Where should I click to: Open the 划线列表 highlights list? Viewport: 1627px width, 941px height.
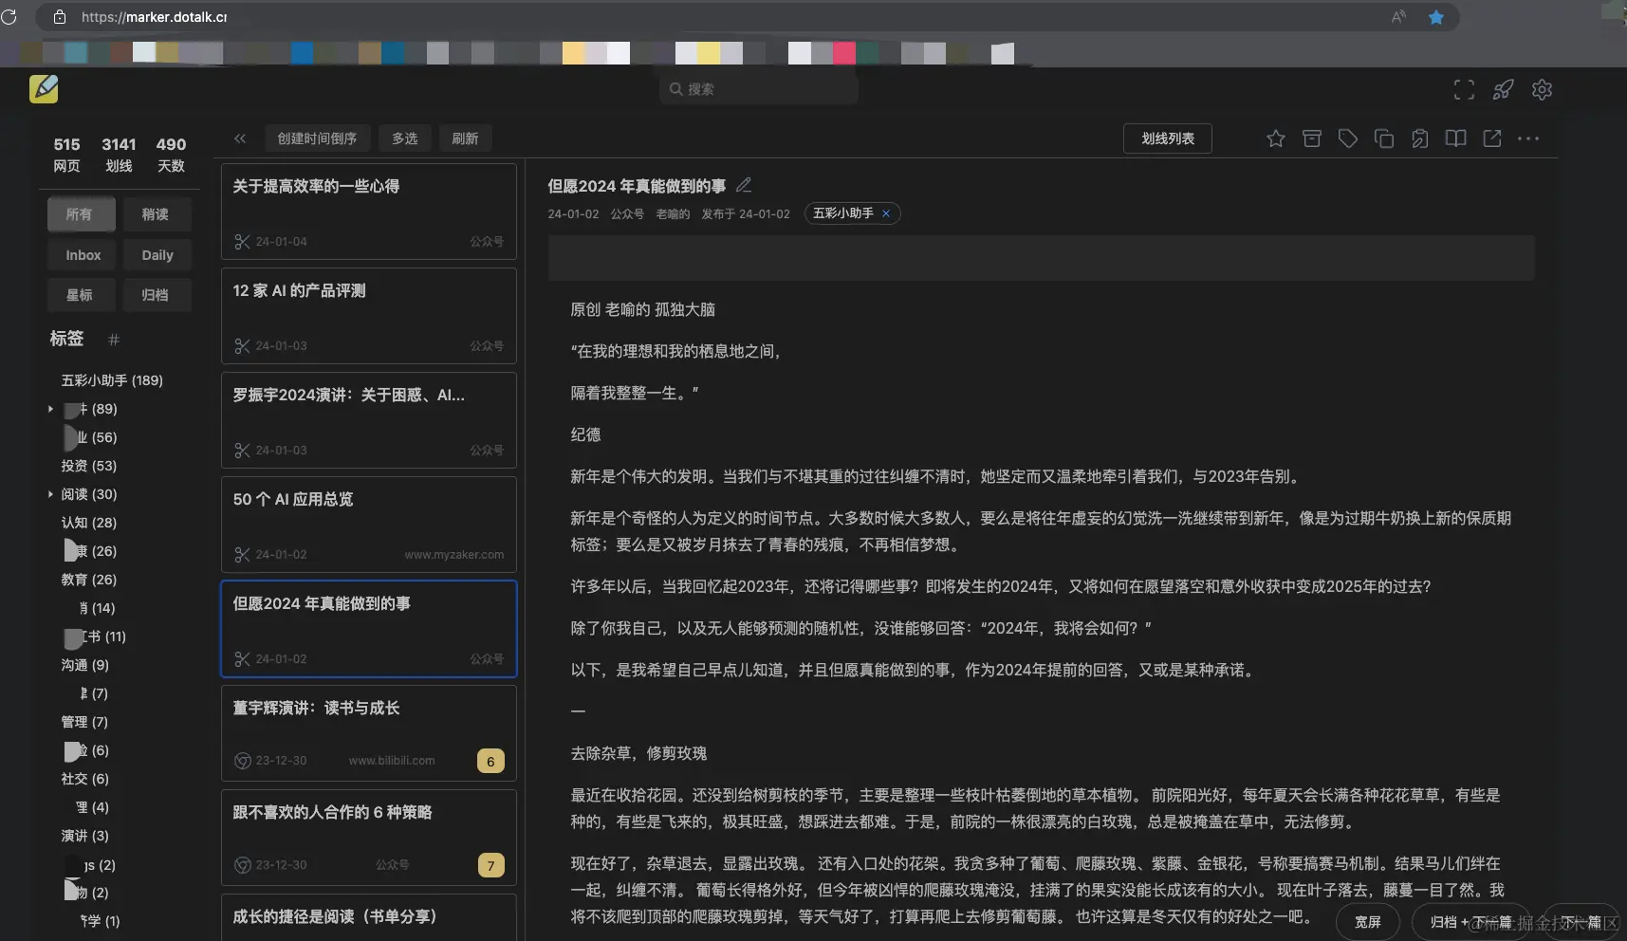(1168, 138)
